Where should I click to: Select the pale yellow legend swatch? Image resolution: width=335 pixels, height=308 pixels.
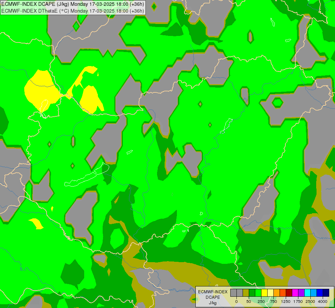(x=270, y=293)
